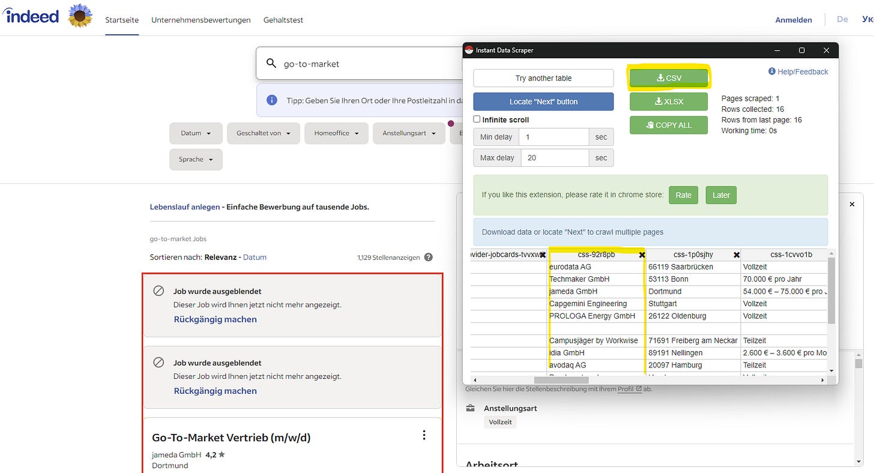Screen dimensions: 874x473
Task: Click Anmelden to sign in
Action: [x=794, y=20]
